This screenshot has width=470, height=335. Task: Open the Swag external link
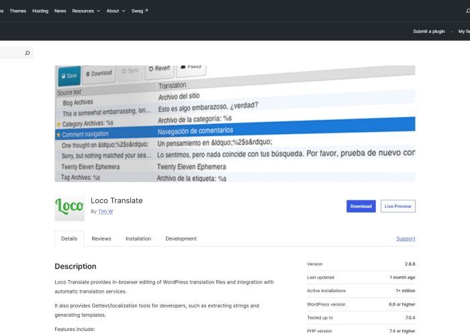pyautogui.click(x=140, y=11)
